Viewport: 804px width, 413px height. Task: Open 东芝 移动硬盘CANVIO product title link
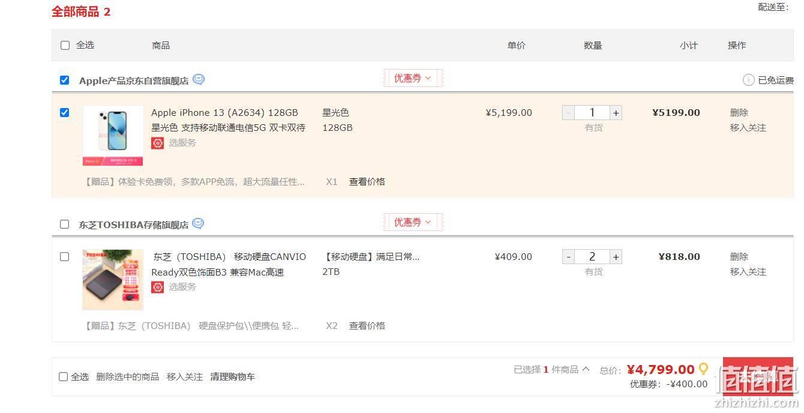click(x=229, y=264)
